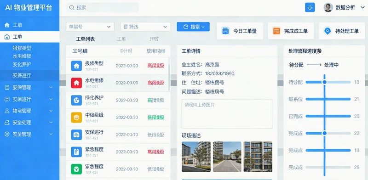
Task: Click the refresh icon on the blue 搜索 button
Action: 186,27
